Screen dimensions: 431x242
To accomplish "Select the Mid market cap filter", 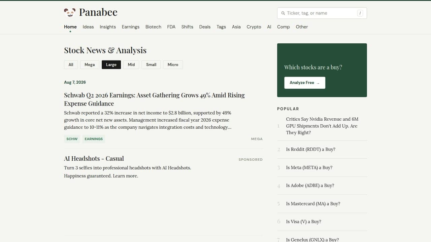I will (131, 65).
